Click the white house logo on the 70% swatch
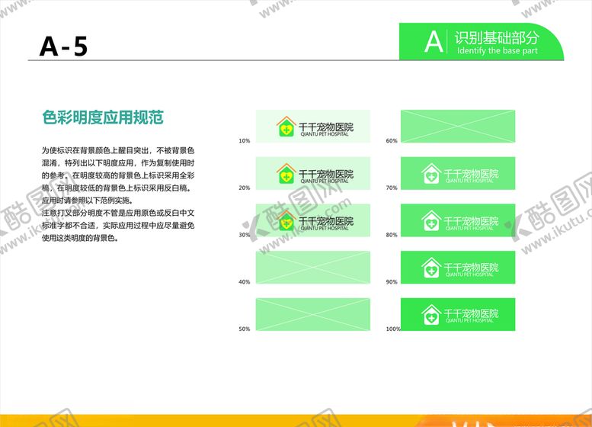Image resolution: width=592 pixels, height=427 pixels. coord(431,175)
